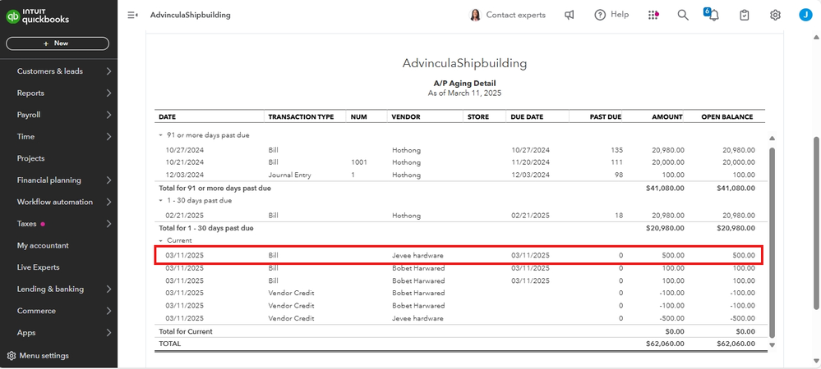Screen dimensions: 821x369
Task: Click the QuickBooks logo icon
Action: coord(14,16)
